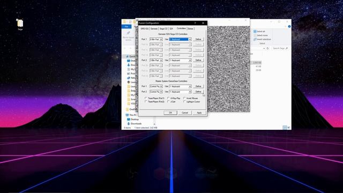
Task: Open Downloads under This PC
Action: [x=134, y=124]
